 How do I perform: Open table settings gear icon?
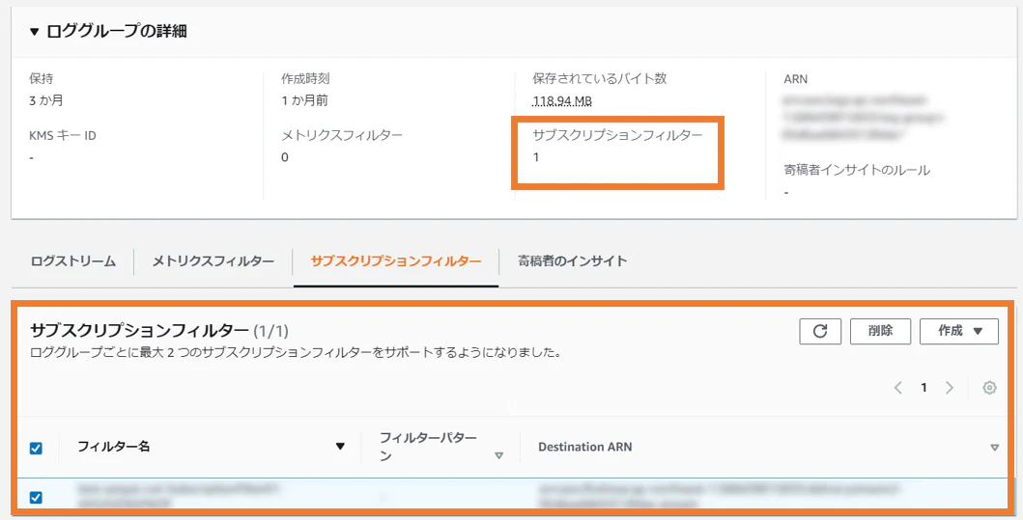tap(990, 388)
